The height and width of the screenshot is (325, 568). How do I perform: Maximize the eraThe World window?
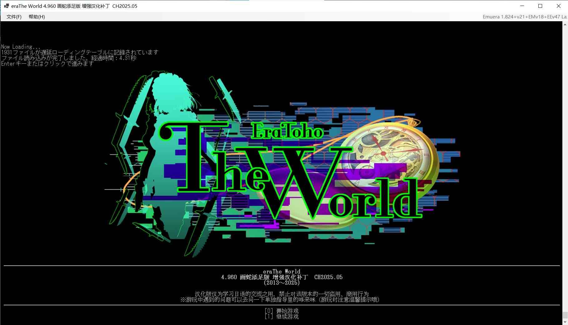[x=540, y=6]
